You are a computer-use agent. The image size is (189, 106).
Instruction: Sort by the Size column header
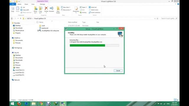tap(98, 22)
